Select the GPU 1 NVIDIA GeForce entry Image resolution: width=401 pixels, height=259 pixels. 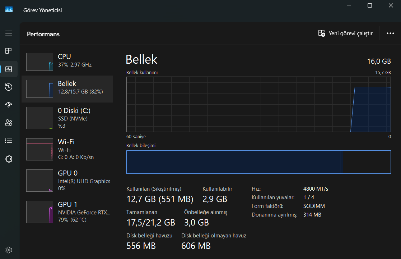[x=67, y=212]
